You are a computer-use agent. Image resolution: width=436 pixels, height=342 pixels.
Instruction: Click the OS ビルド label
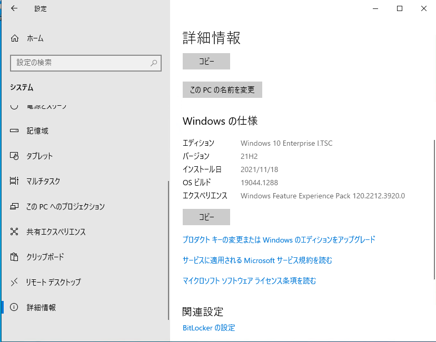pos(197,183)
